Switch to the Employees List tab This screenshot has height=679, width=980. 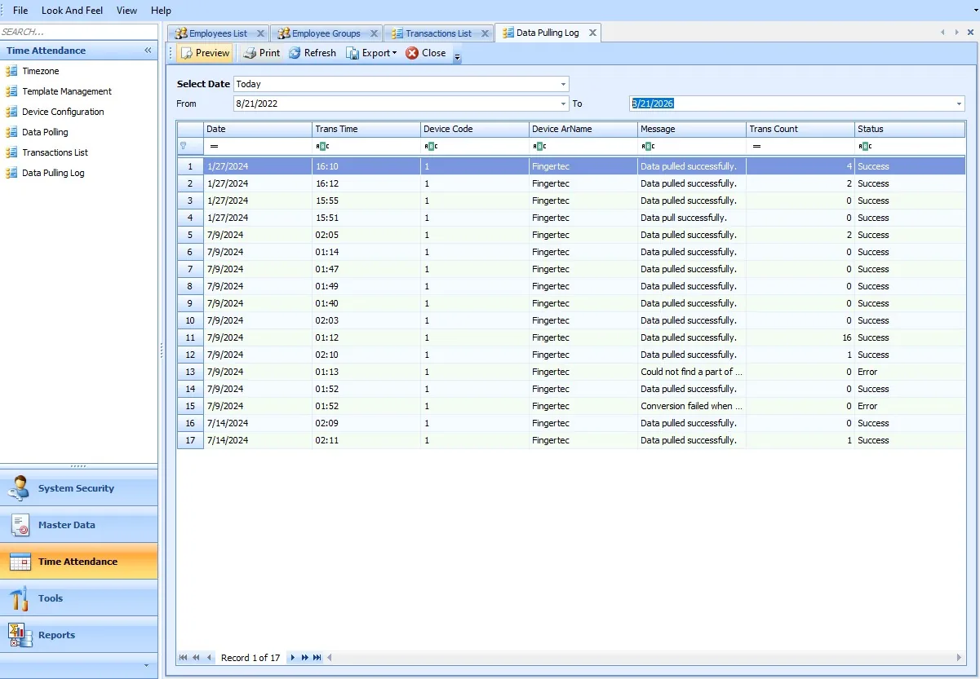[x=218, y=33]
